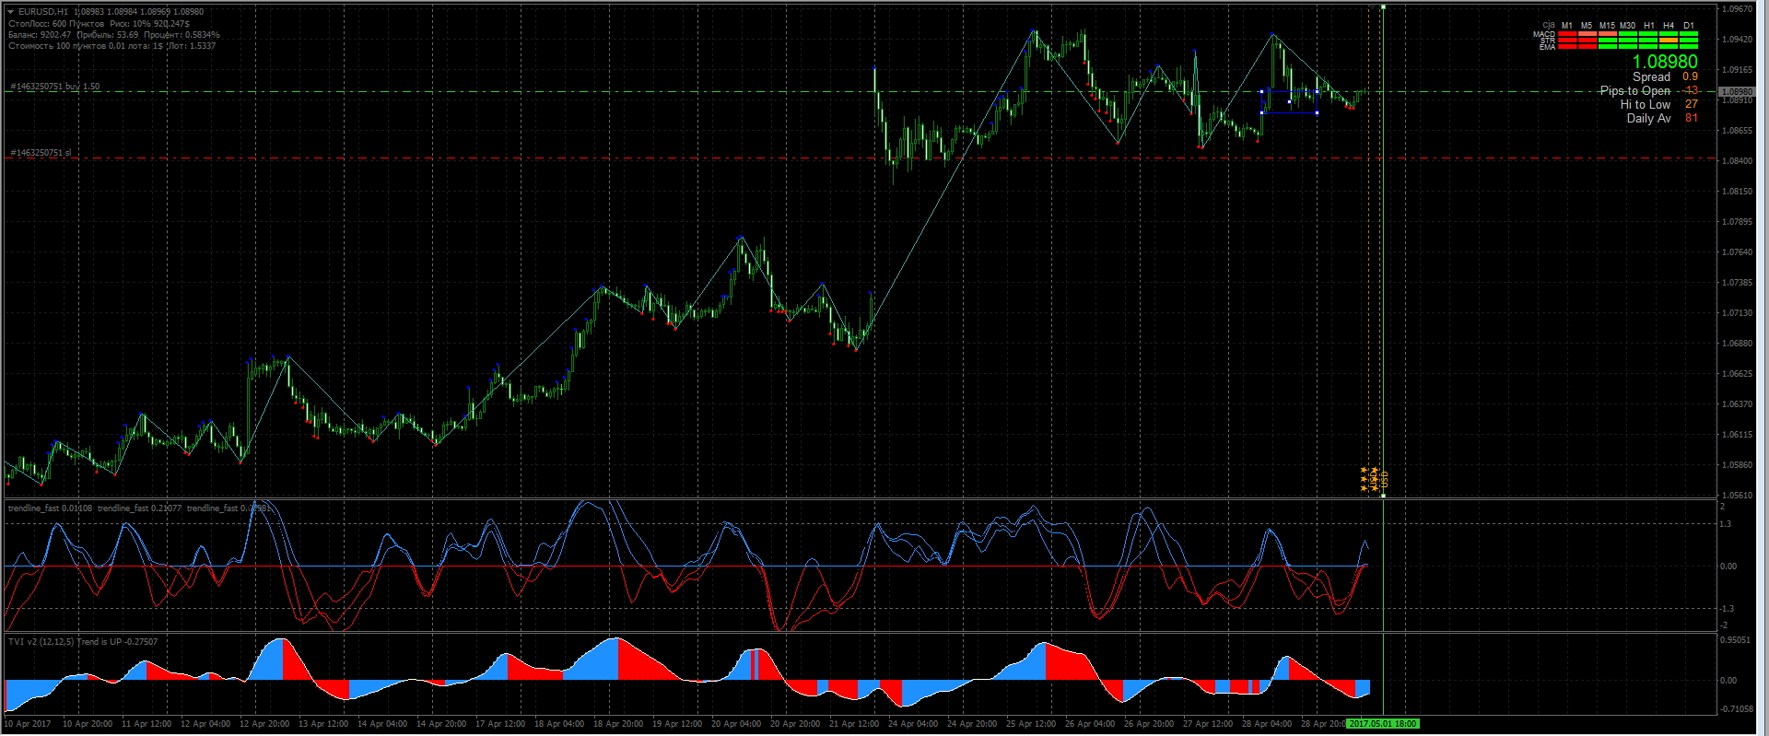Image resolution: width=1769 pixels, height=736 pixels.
Task: Click the red MACD M1 signal block
Action: coord(1567,34)
